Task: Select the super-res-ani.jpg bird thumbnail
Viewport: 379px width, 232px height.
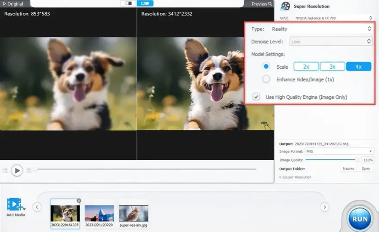Action: pos(134,214)
